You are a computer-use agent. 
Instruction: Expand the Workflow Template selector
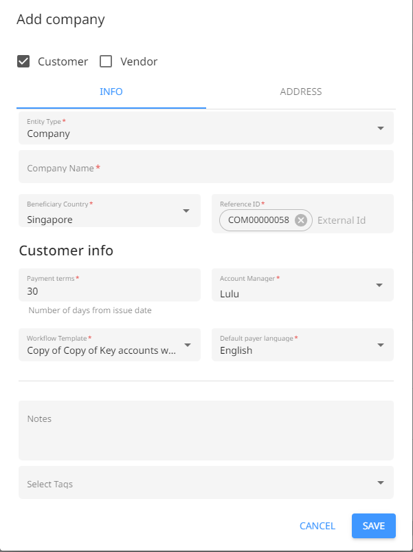coord(188,345)
